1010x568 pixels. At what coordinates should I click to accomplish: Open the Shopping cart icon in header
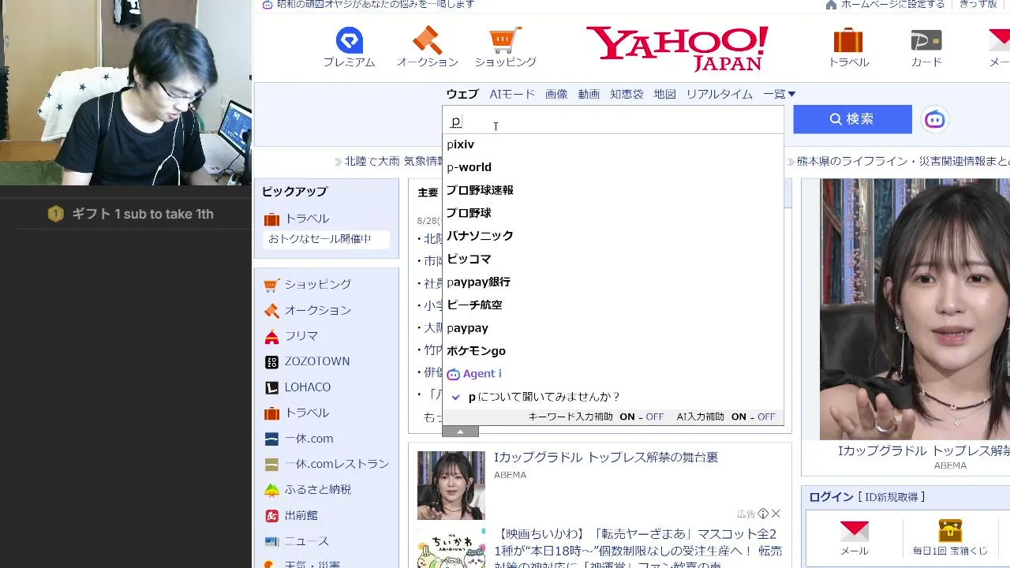click(505, 40)
